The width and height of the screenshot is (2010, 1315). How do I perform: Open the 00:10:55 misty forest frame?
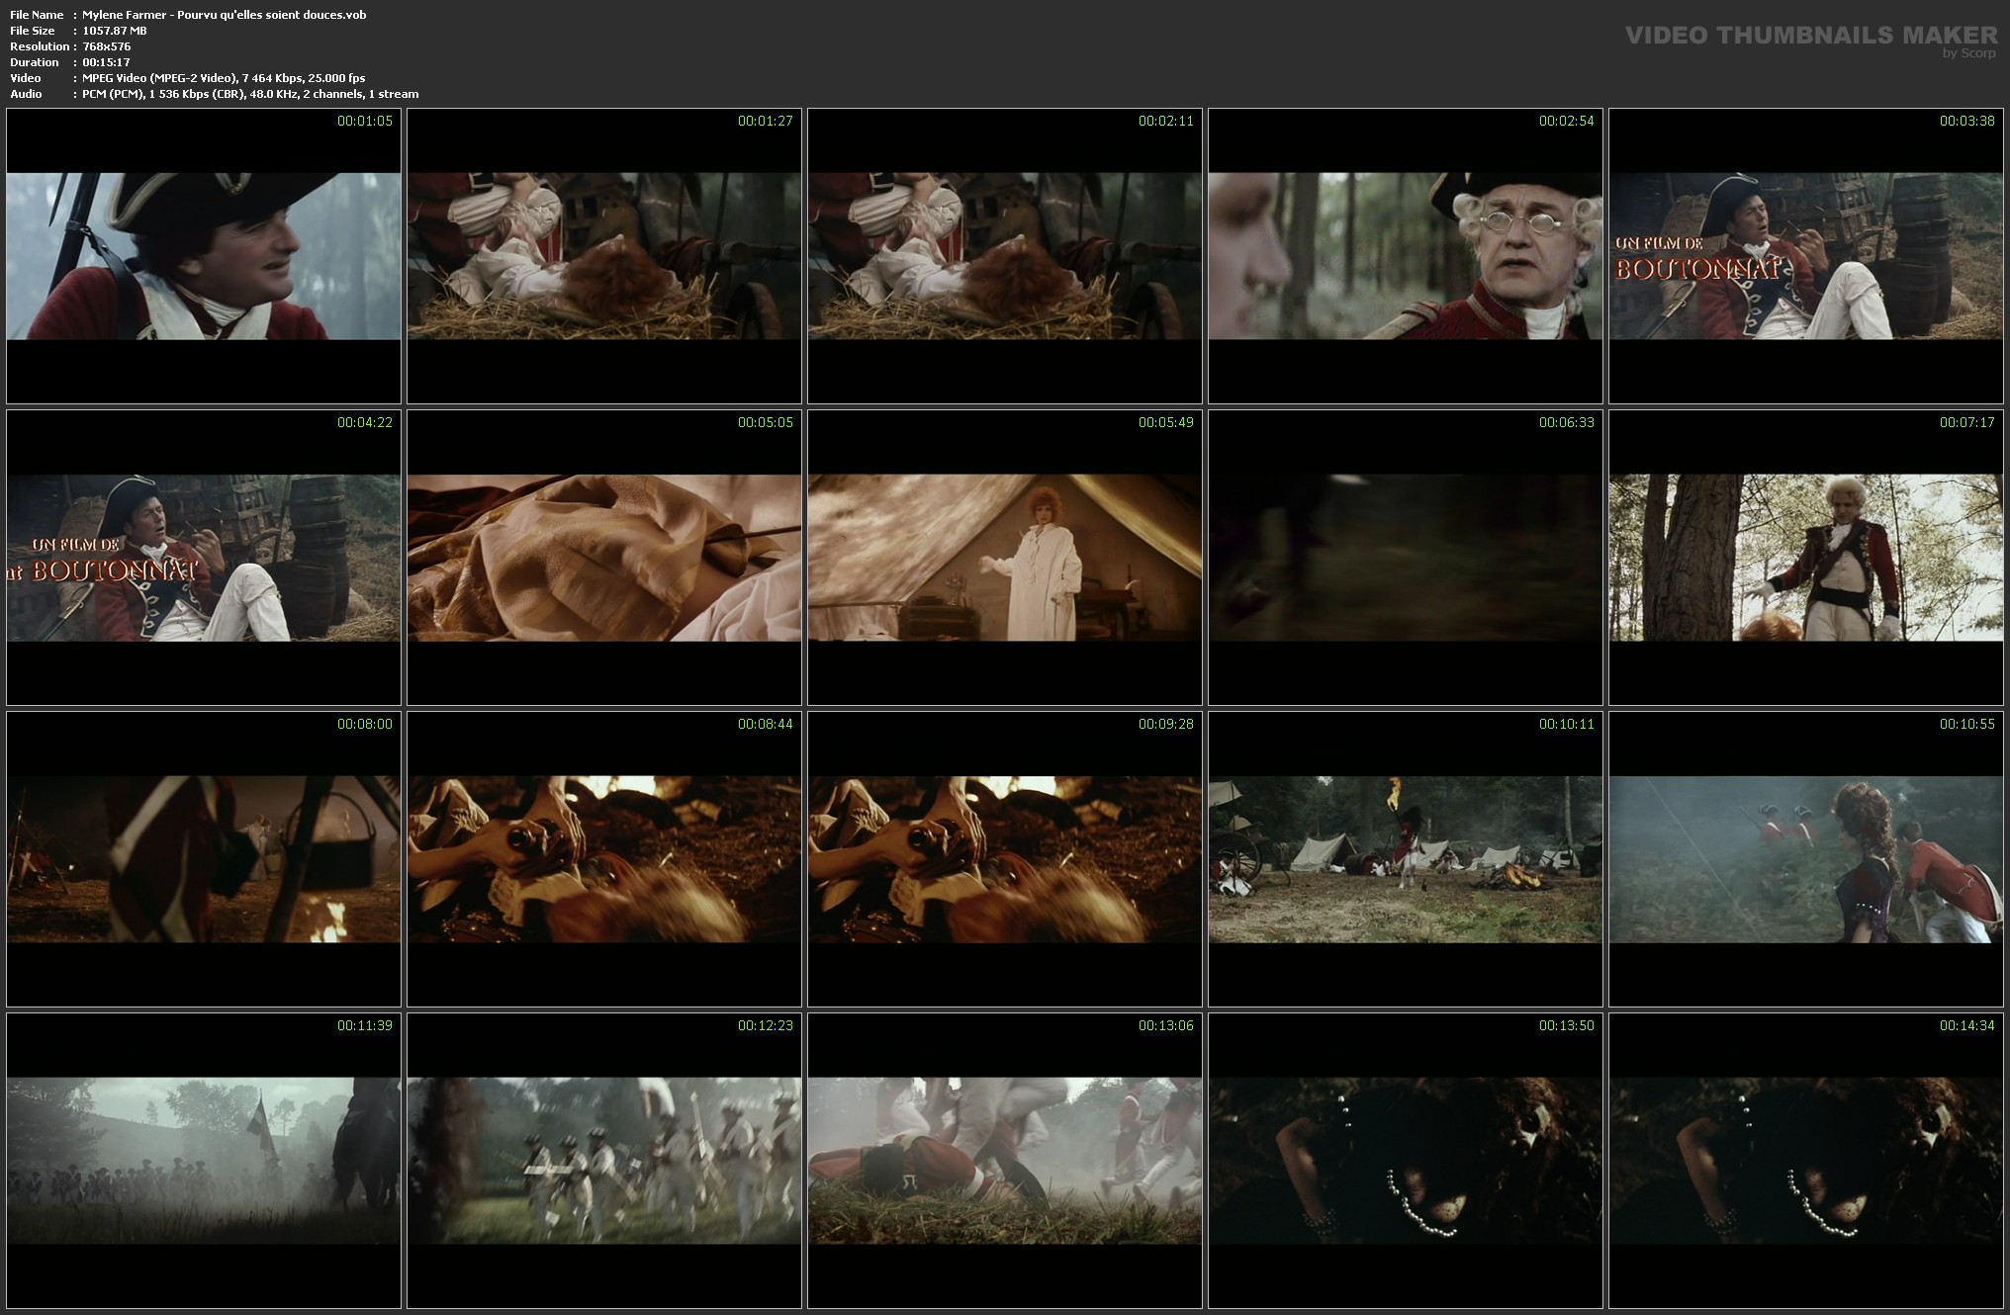[x=1806, y=859]
